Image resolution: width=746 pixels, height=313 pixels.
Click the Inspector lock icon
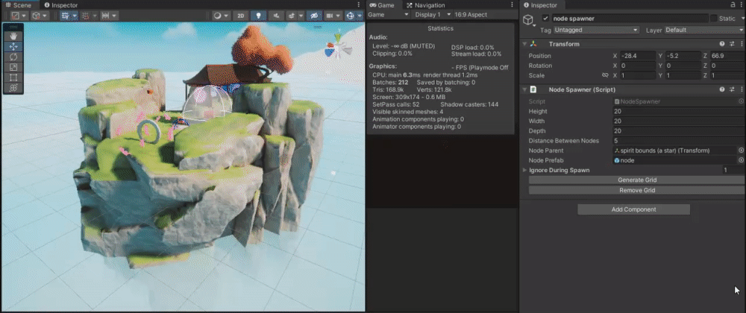[733, 4]
